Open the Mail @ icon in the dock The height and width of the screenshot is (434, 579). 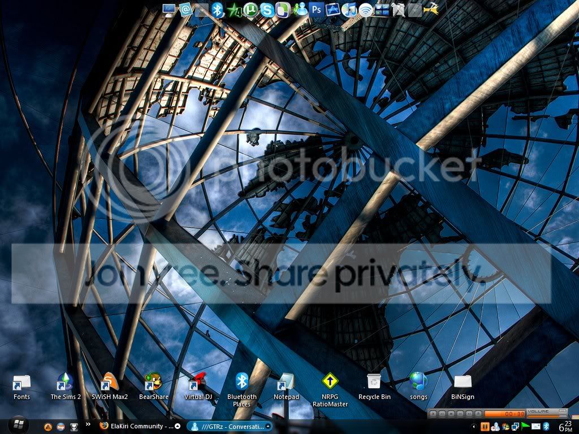point(185,10)
